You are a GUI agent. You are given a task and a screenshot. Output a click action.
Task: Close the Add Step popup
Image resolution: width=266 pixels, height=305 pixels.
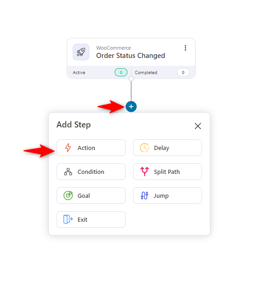click(x=198, y=126)
